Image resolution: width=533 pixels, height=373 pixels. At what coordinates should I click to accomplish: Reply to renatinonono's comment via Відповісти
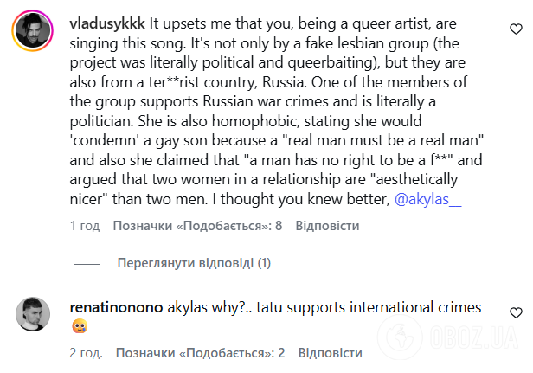pos(330,353)
